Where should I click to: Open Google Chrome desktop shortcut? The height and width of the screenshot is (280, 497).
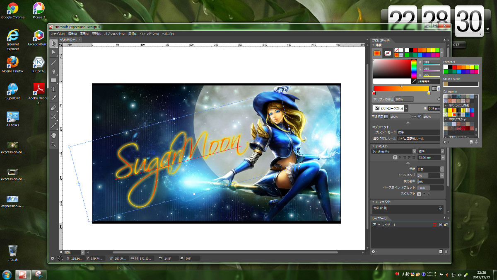tap(13, 11)
